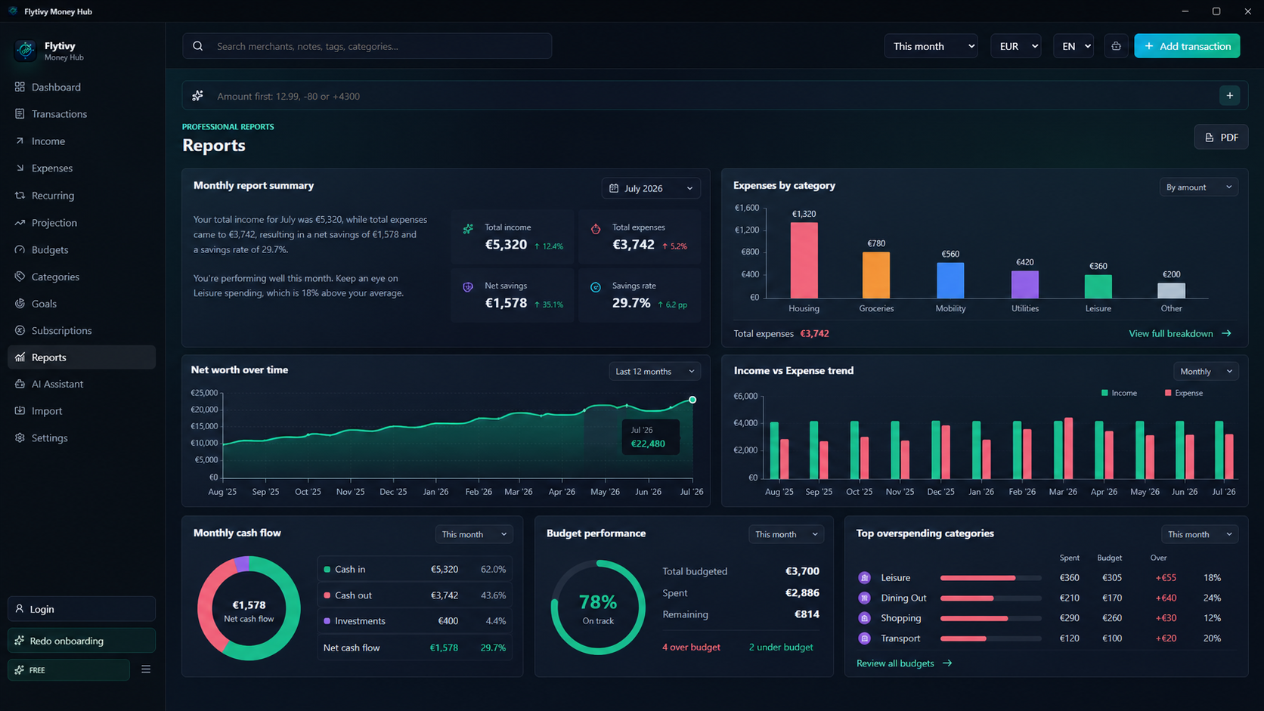Follow the Review all budgets link
This screenshot has width=1264, height=711.
[x=904, y=663]
